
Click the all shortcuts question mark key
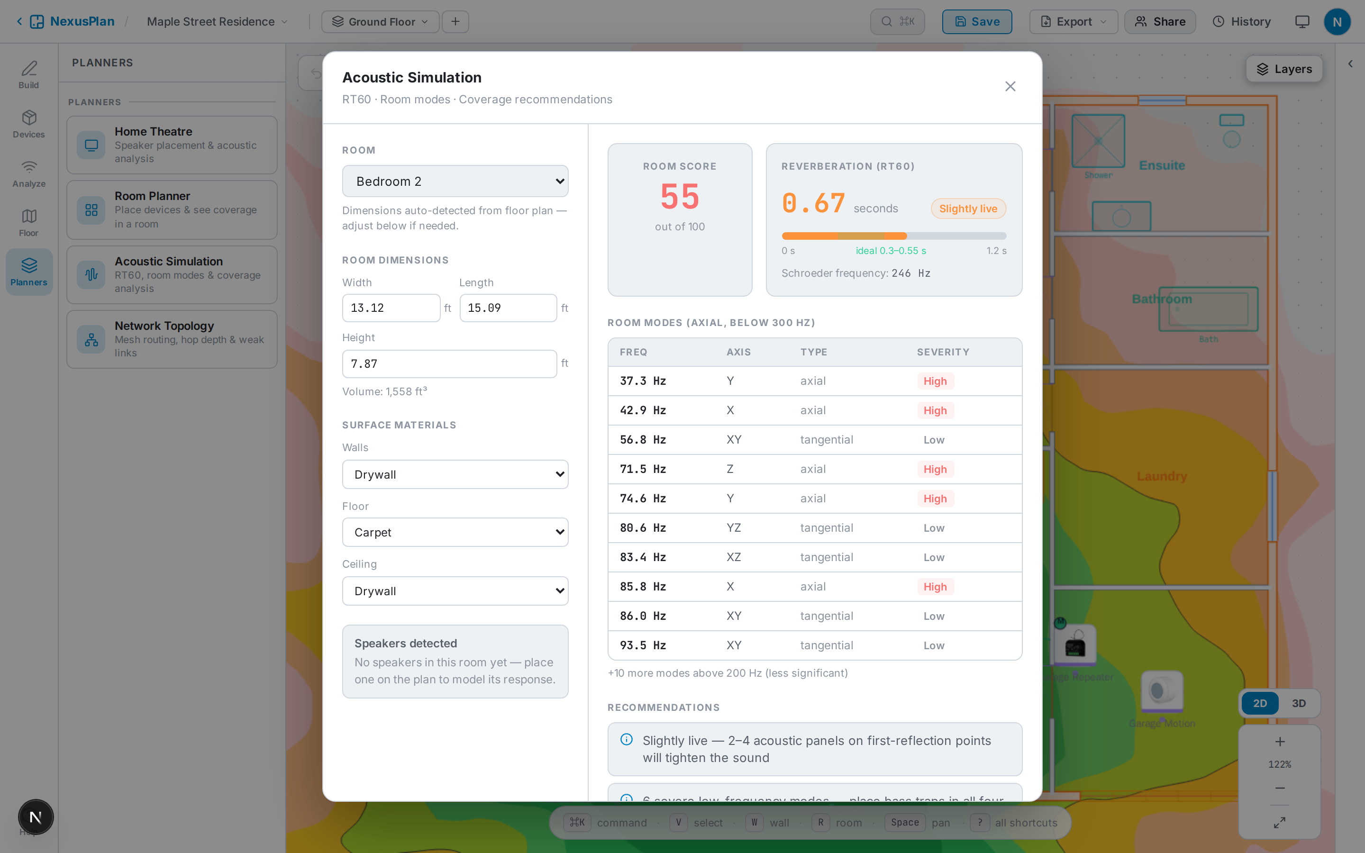(x=980, y=823)
